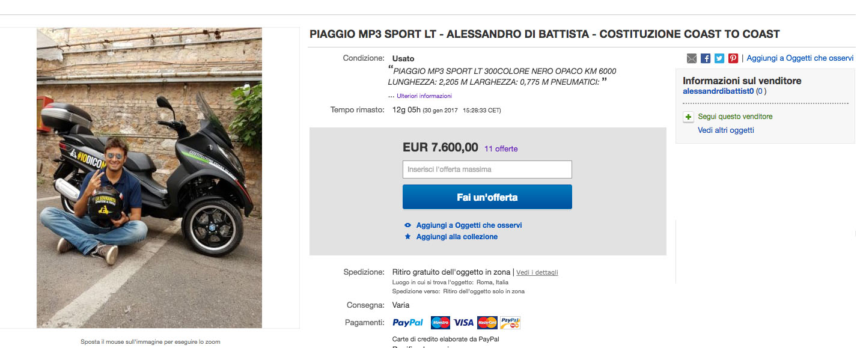The width and height of the screenshot is (857, 348).
Task: Open the '11 offerte' bid history
Action: 501,149
